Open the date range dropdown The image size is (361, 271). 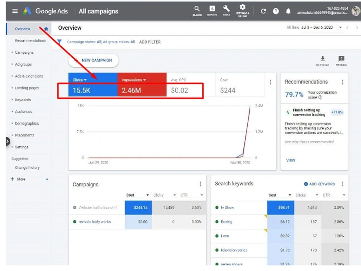322,27
